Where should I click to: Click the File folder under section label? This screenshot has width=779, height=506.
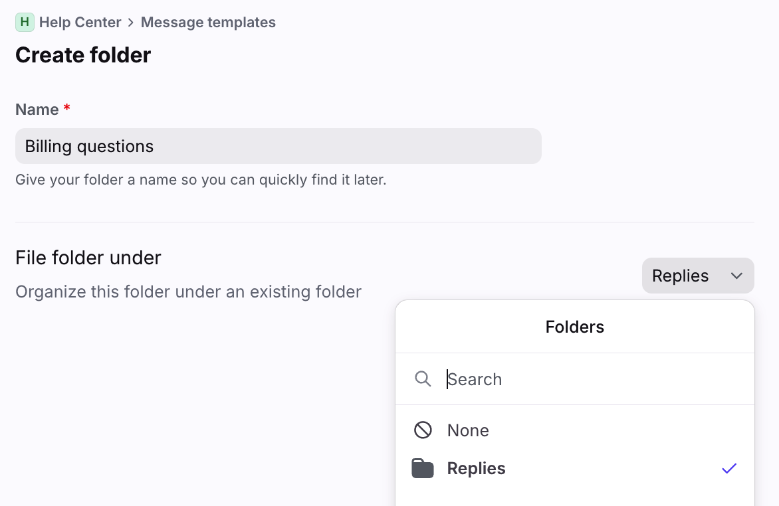point(88,258)
